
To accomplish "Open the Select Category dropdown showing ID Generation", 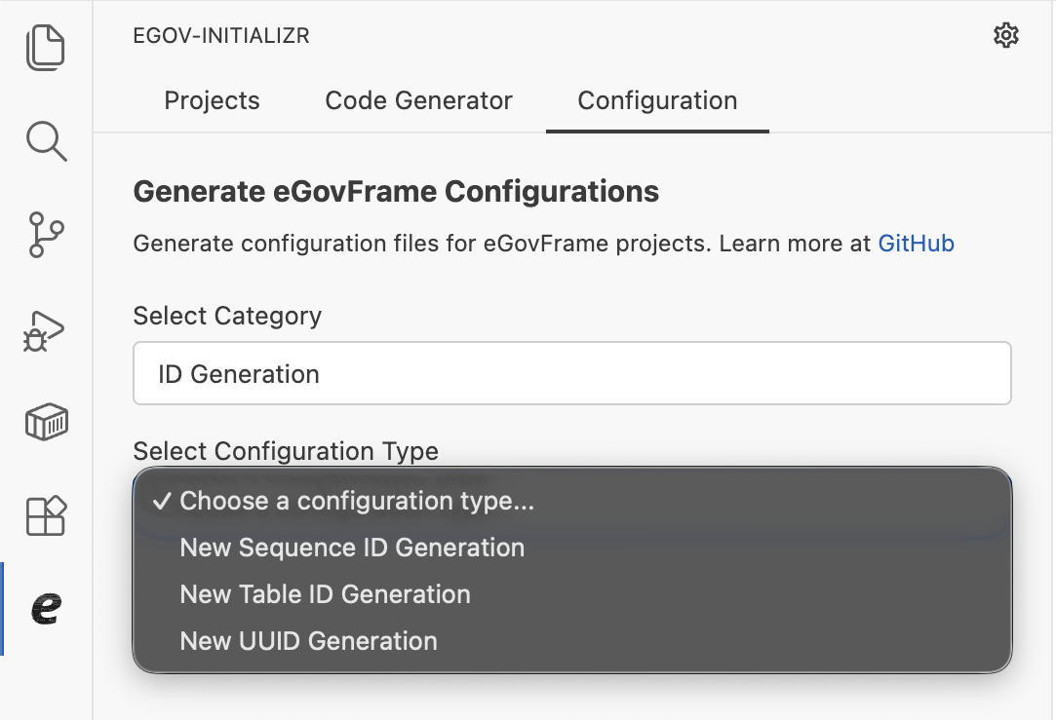I will click(x=571, y=373).
